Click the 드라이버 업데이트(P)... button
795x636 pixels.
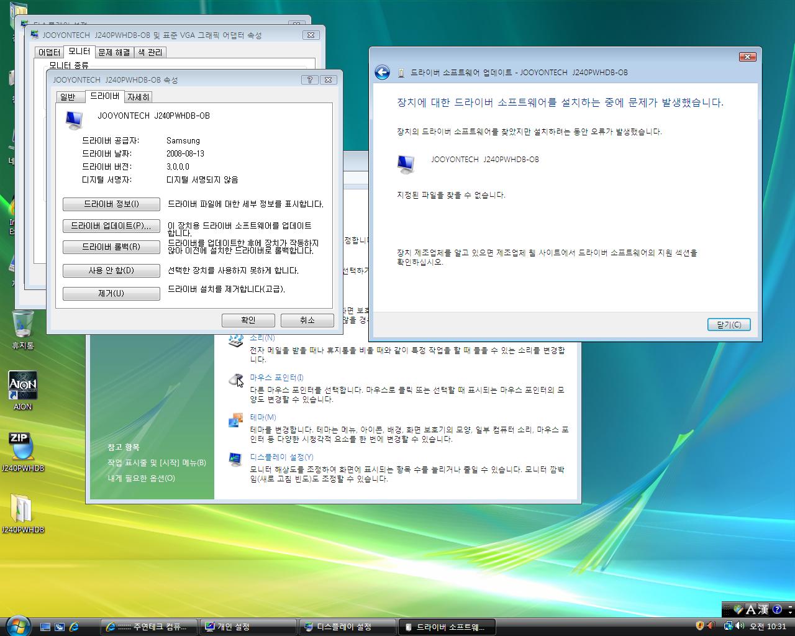[x=111, y=226]
